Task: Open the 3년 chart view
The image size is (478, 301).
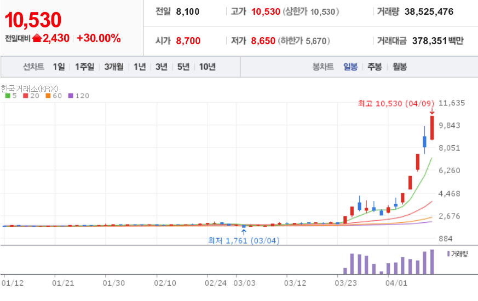Action: click(x=162, y=67)
